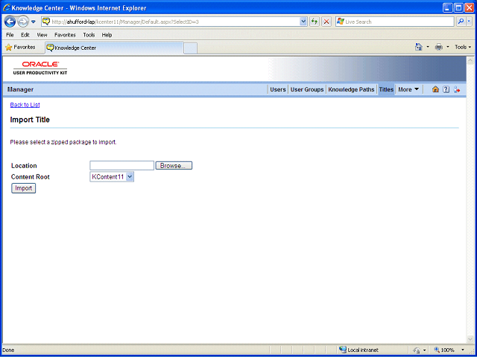Screen dimensions: 477x357
Task: Select the Knowledge Center browser tab
Action: click(x=114, y=48)
